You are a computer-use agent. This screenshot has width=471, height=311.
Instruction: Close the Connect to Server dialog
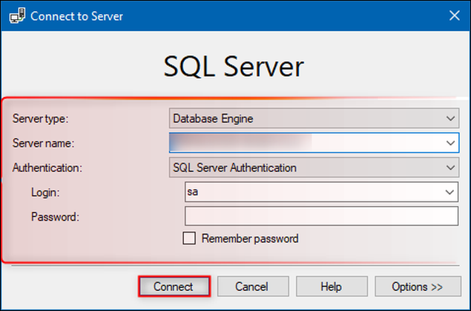(453, 16)
